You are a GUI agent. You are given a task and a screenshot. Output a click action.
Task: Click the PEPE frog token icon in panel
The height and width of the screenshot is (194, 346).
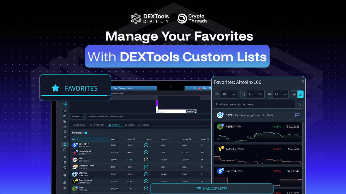[221, 126]
